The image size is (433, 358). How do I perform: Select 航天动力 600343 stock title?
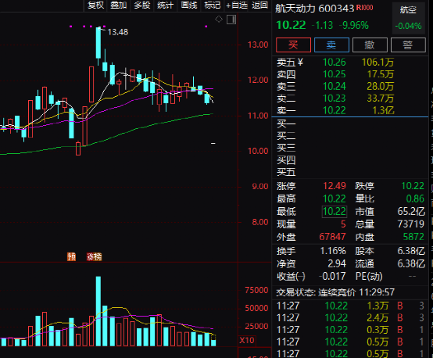(x=314, y=9)
